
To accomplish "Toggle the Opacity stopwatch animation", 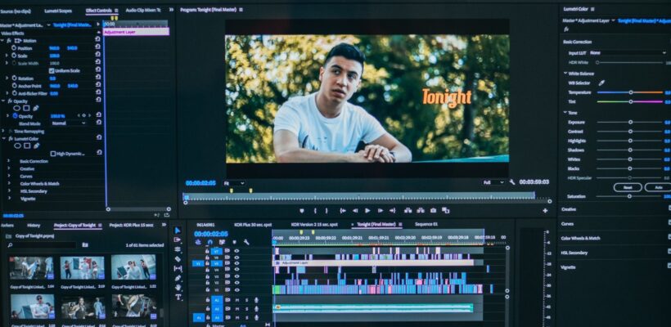I will [x=14, y=116].
